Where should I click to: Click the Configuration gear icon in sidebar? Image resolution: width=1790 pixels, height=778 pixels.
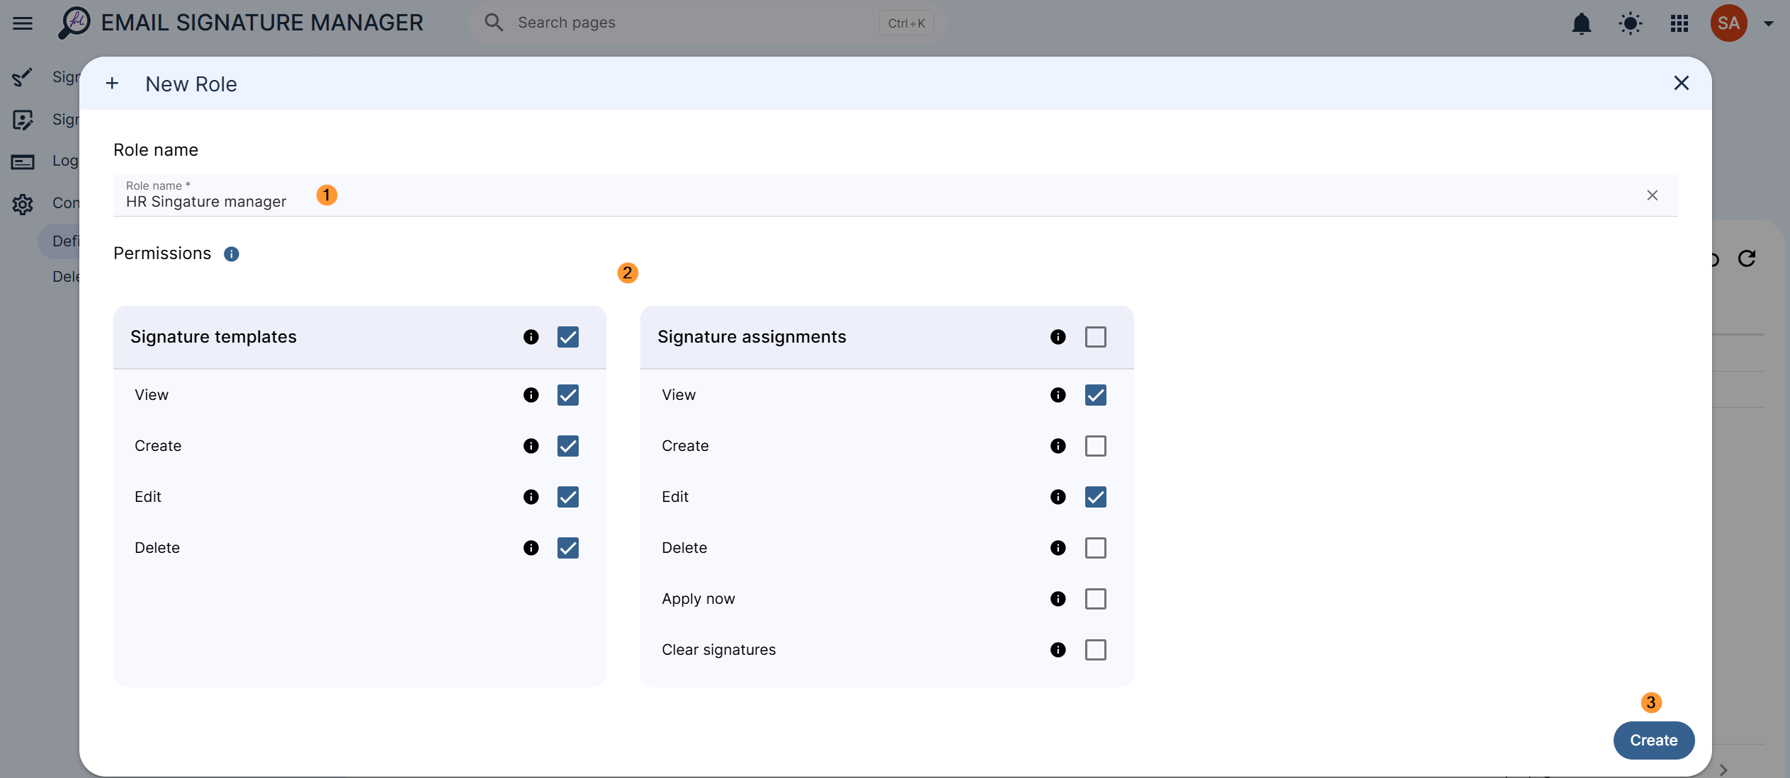point(23,204)
